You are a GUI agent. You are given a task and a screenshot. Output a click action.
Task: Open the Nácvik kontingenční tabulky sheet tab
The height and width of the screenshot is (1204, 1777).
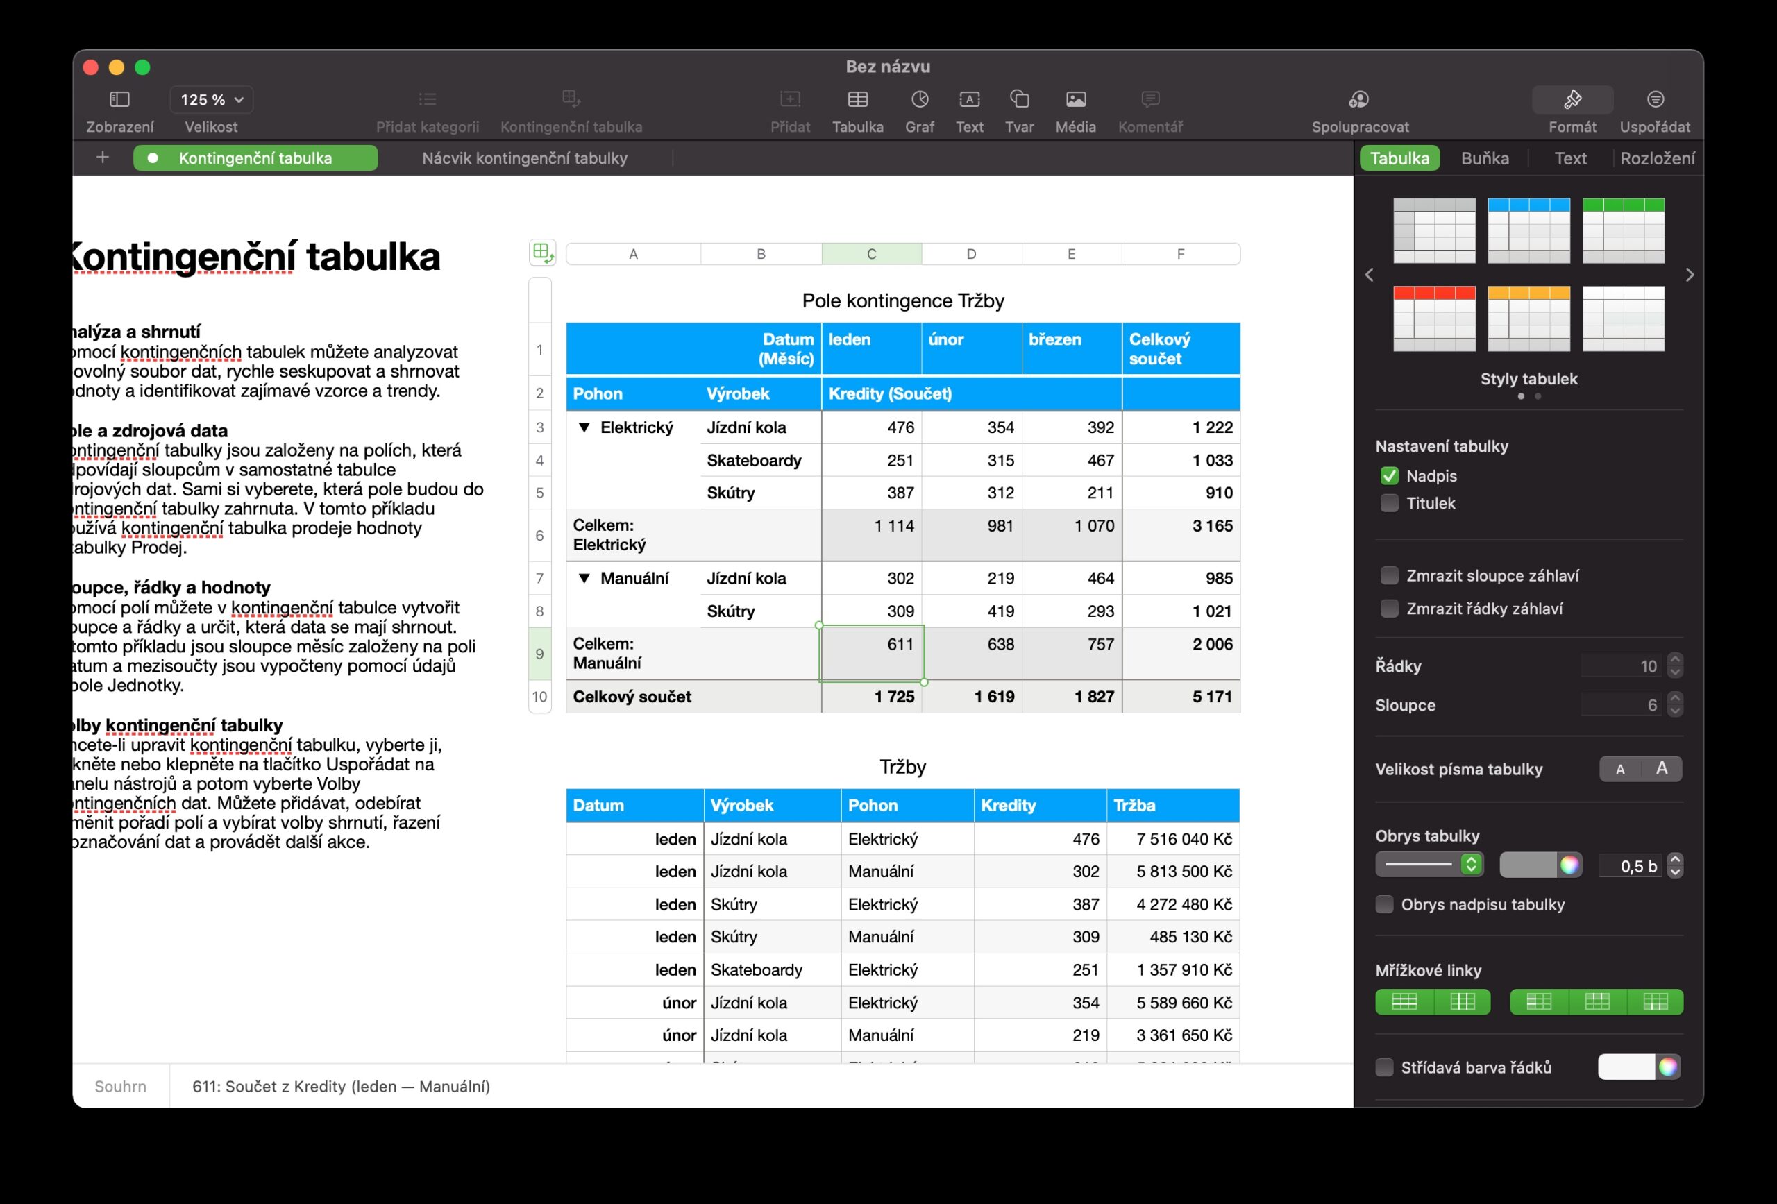tap(525, 158)
